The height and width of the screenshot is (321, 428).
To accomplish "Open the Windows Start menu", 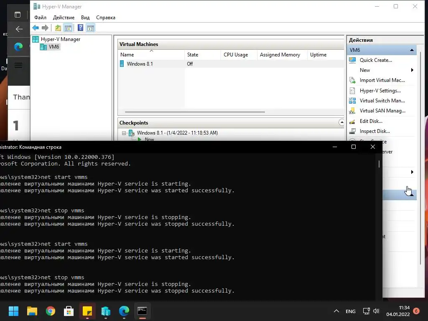I will coord(13,311).
